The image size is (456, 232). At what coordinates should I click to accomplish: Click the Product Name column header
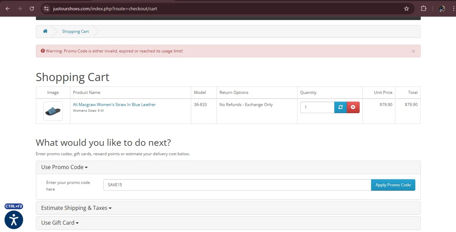(86, 92)
